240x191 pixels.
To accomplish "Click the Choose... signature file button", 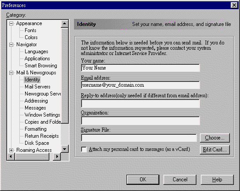I will pos(215,138).
